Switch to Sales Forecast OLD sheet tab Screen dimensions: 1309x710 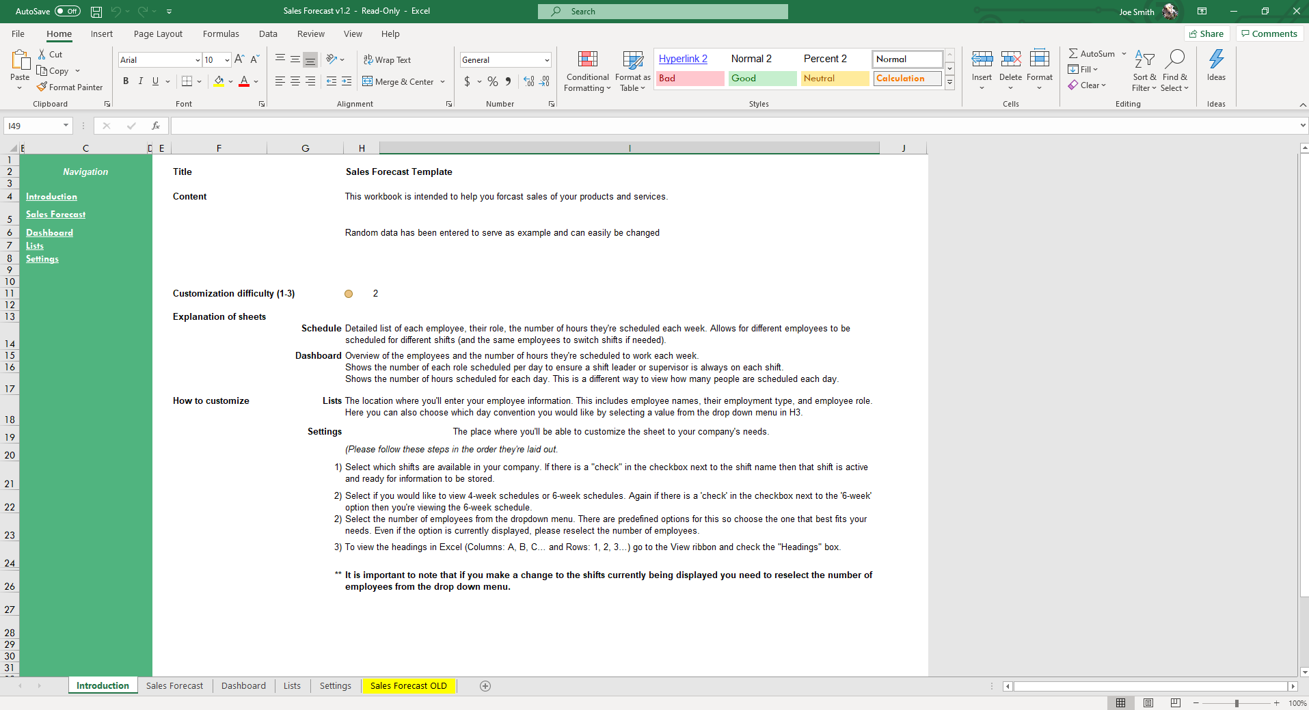[x=409, y=685]
